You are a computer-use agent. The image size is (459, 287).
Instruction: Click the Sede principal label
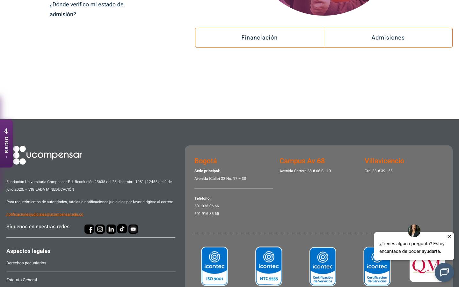tap(207, 171)
